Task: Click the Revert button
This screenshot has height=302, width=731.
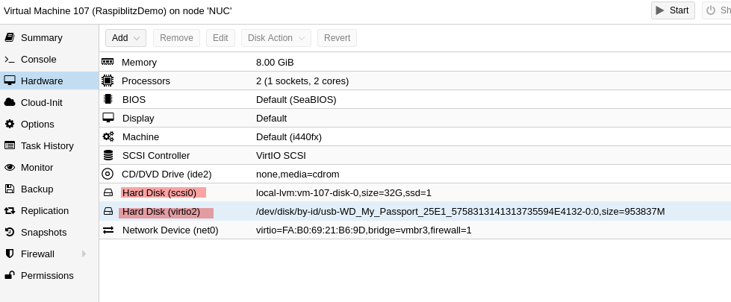Action: point(337,38)
